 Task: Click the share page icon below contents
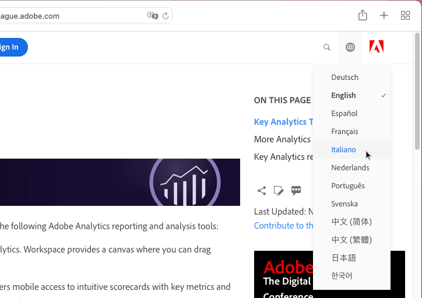click(x=262, y=191)
